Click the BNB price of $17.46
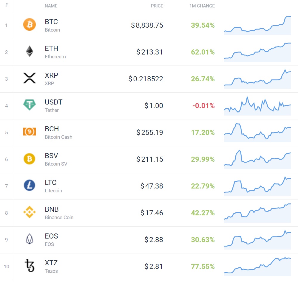Screen dimensions: 298x282 152,213
